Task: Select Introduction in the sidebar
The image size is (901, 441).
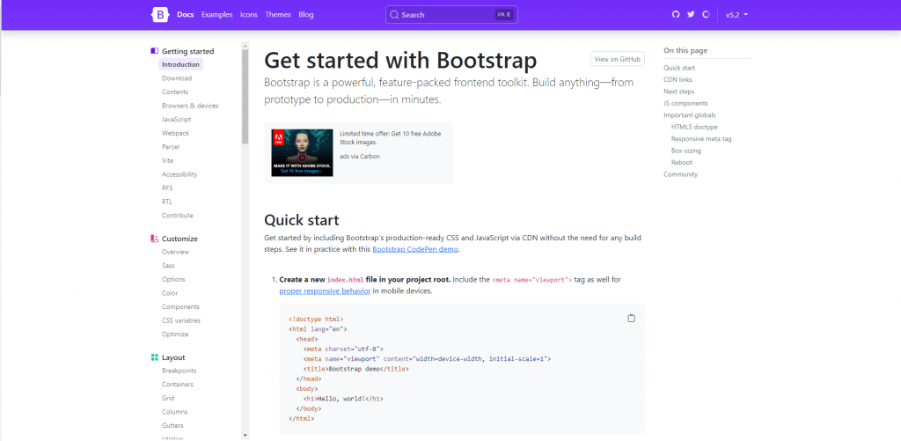Action: coord(180,64)
